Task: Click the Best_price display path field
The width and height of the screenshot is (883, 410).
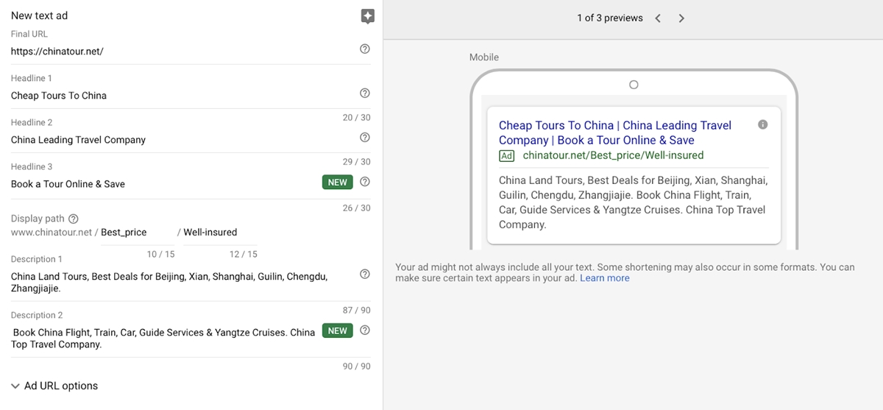Action: 136,233
